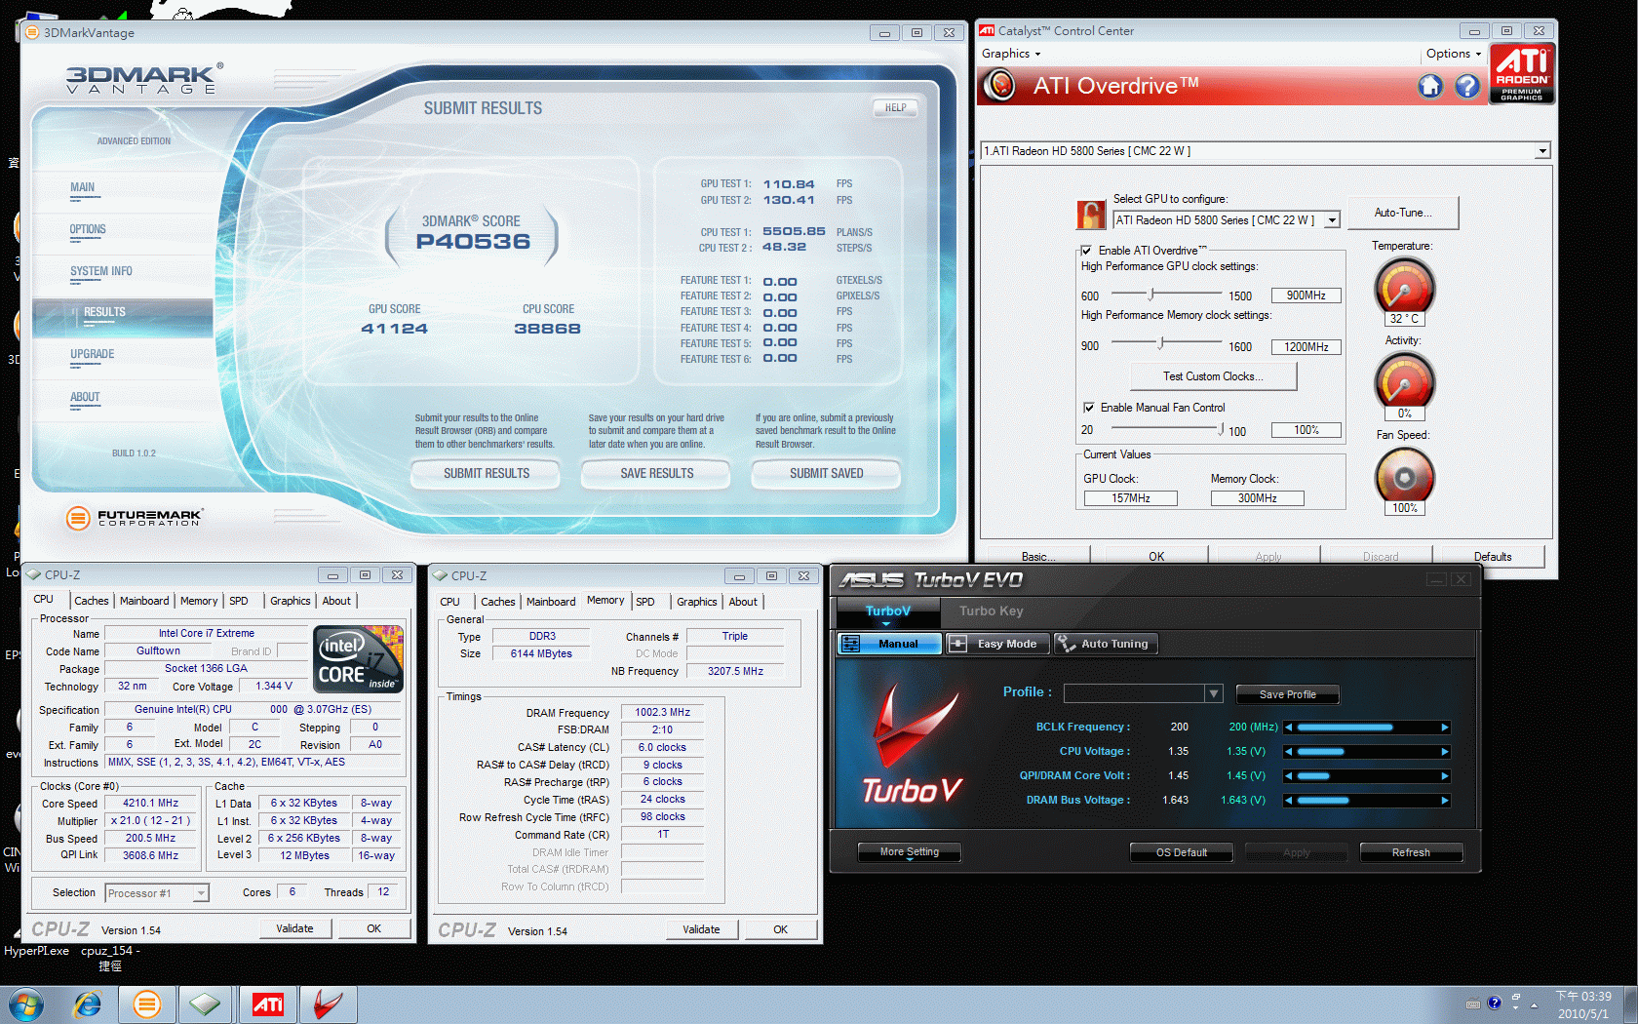The image size is (1638, 1024).
Task: Open the help question mark icon in Catalyst
Action: (1467, 86)
